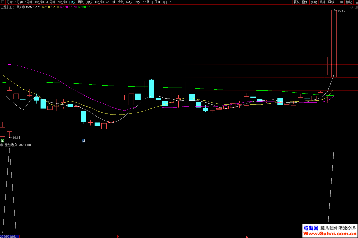Select the 月线 monthly tab
The height and width of the screenshot is (238, 358).
point(89,2)
